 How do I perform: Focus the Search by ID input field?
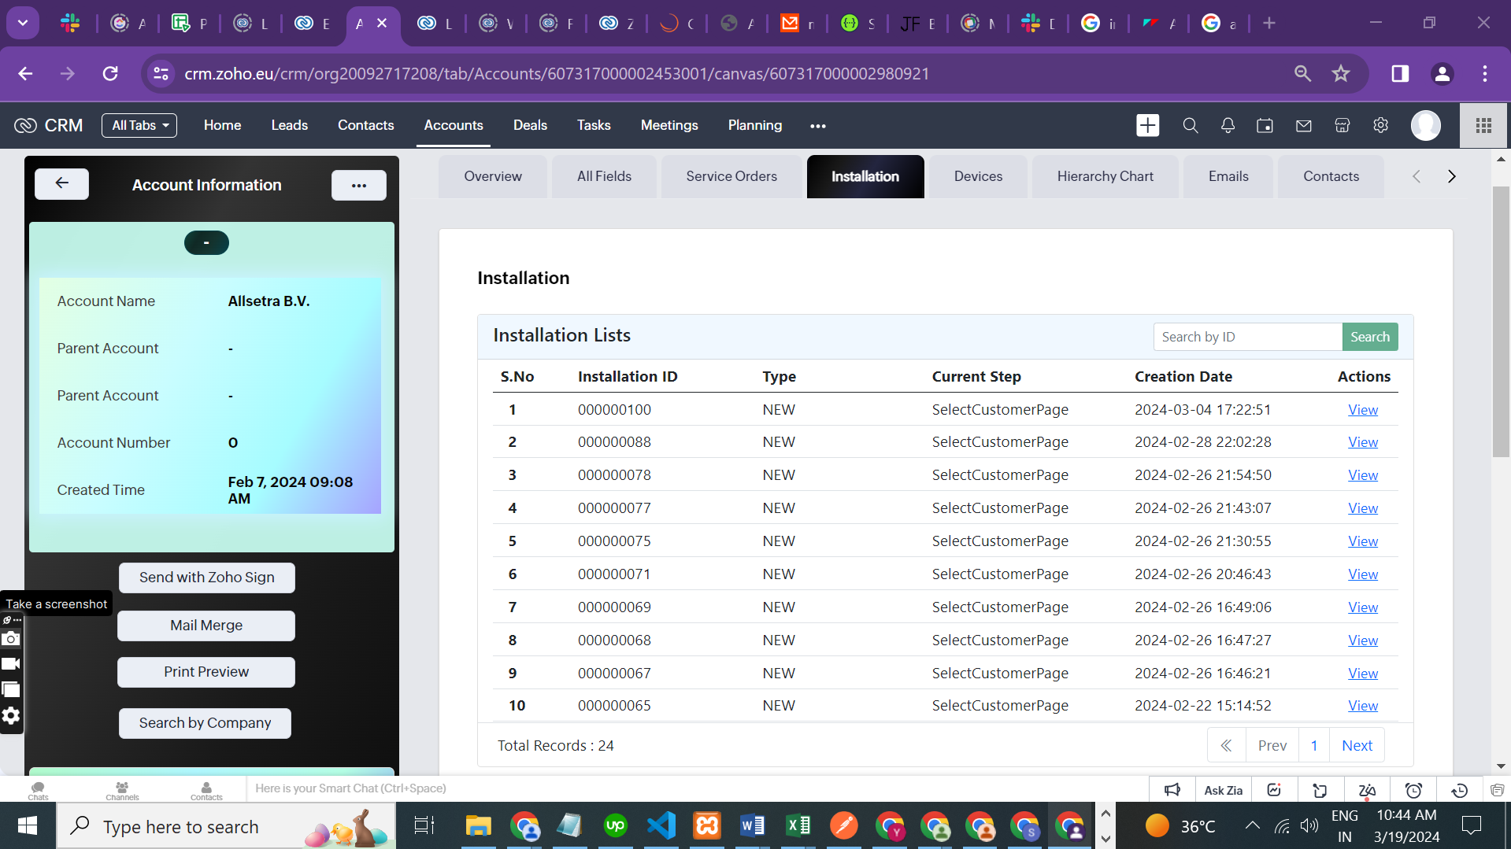point(1247,337)
